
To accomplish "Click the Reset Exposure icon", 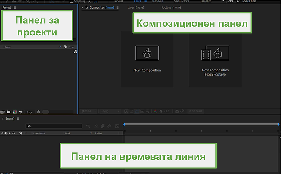I will tap(161, 111).
